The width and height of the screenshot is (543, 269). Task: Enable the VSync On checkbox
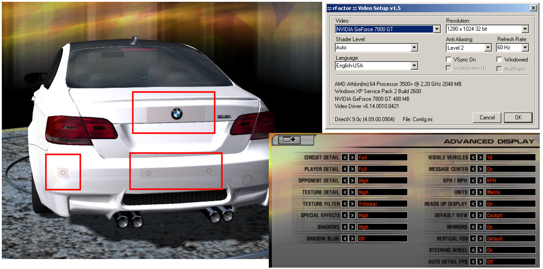(x=449, y=60)
